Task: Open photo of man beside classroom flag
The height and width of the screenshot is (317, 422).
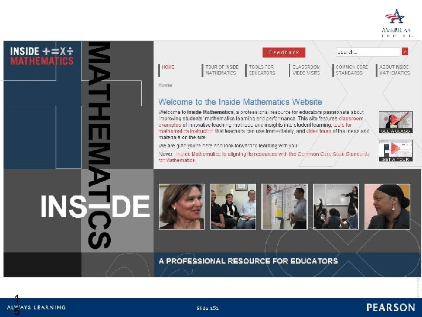Action: click(284, 207)
